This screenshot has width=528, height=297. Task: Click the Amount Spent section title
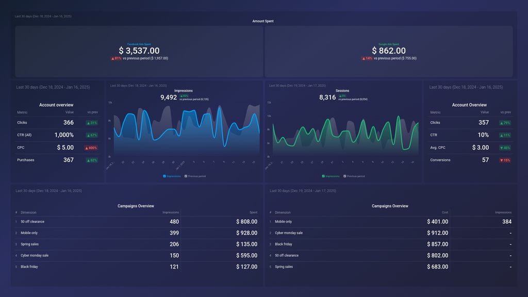pyautogui.click(x=263, y=21)
